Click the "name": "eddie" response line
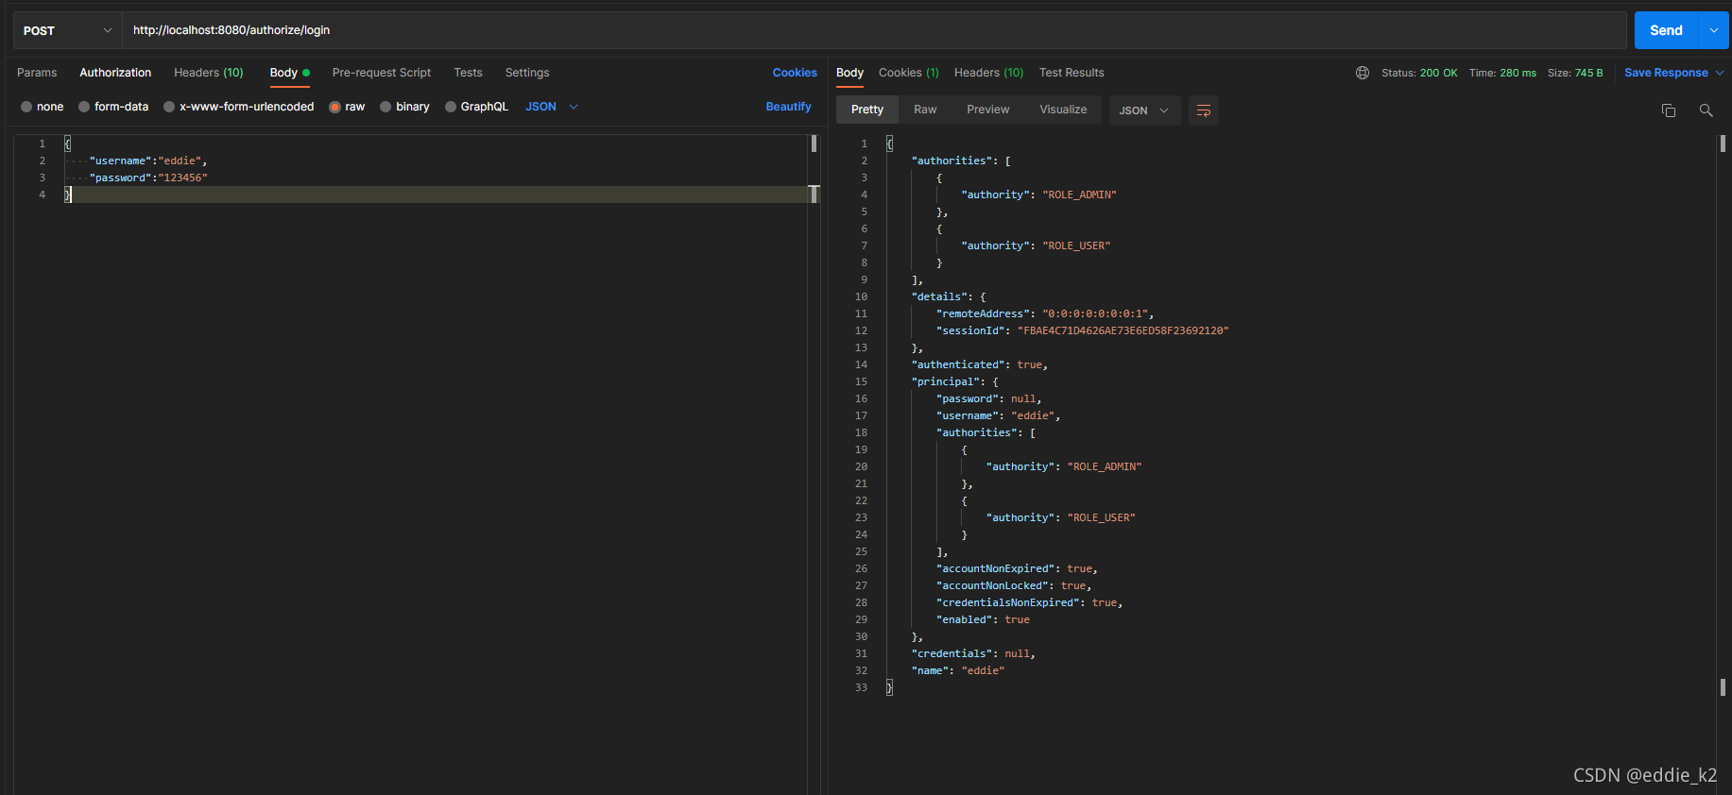The image size is (1732, 795). [957, 670]
